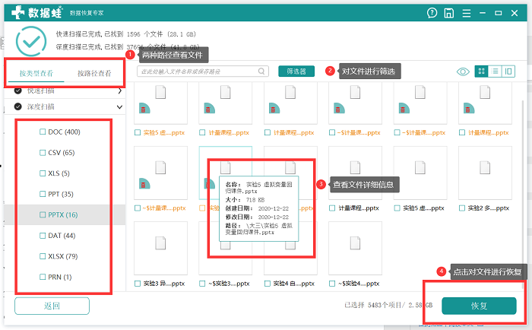532x330 pixels.
Task: Switch to detail panel view
Action: point(508,71)
